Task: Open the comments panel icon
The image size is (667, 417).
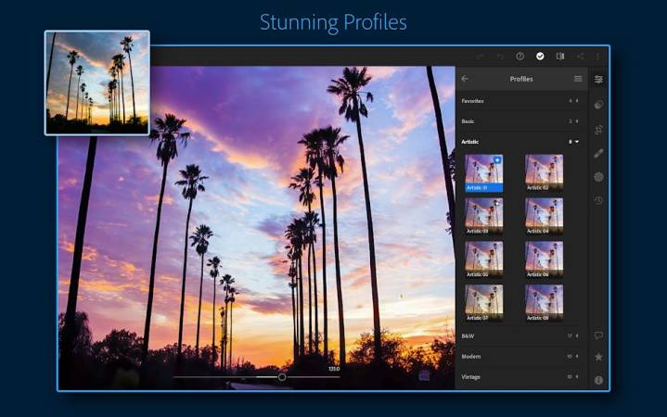Action: pos(598,335)
